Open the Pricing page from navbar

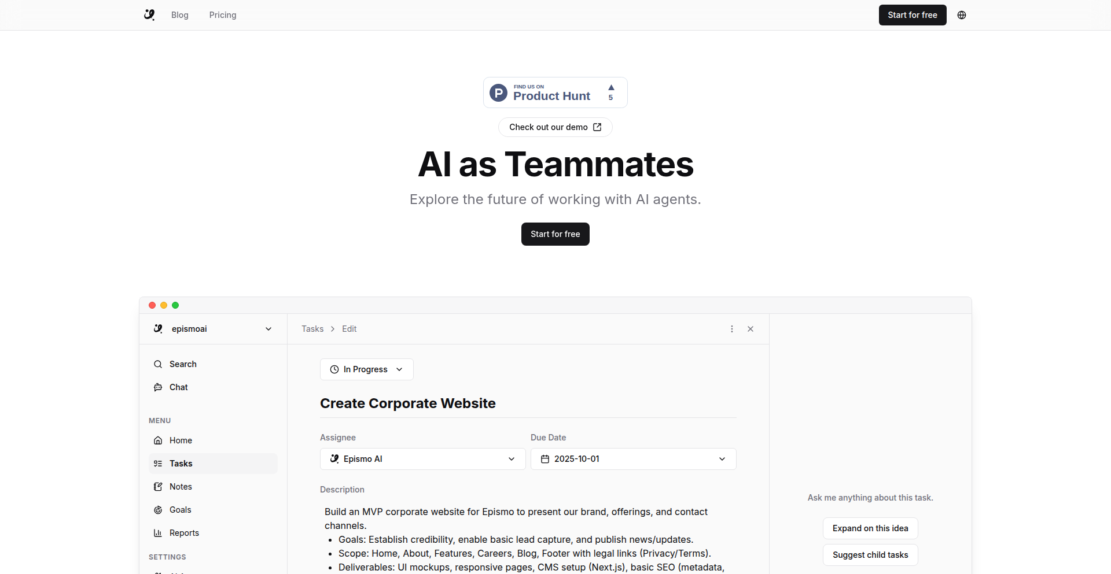click(x=223, y=15)
